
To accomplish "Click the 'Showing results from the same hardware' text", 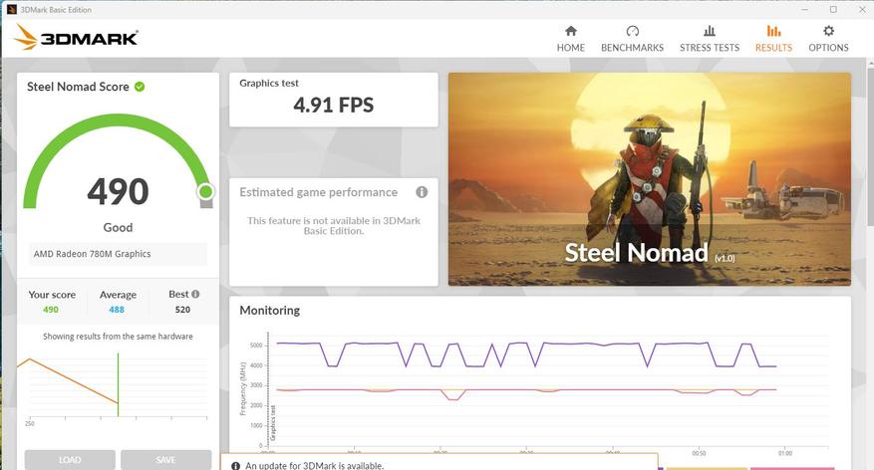I will tap(118, 337).
